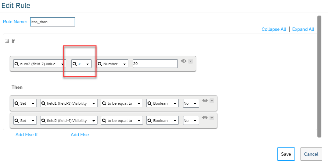
Task: Click the Add Else link
Action: point(80,135)
